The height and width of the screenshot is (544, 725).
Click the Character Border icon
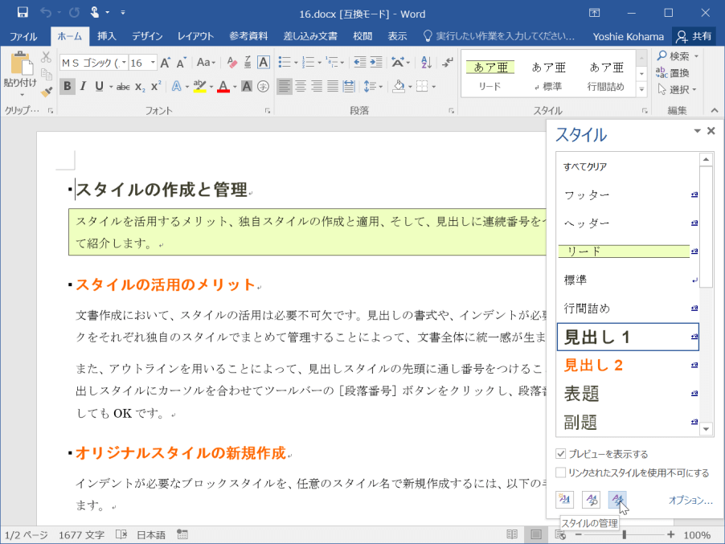click(264, 62)
